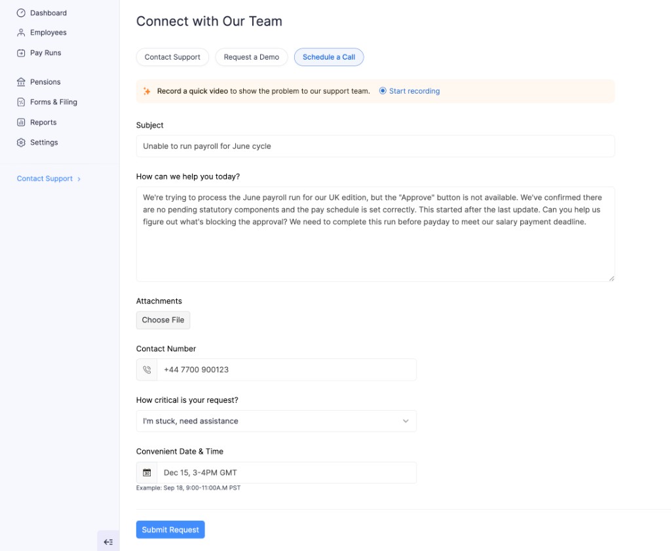Click the 'Connect with Our Team' heading

click(209, 22)
